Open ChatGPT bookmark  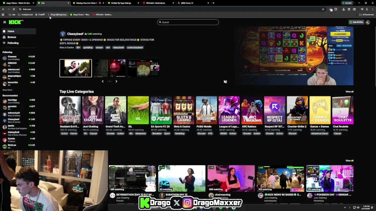(40, 14)
